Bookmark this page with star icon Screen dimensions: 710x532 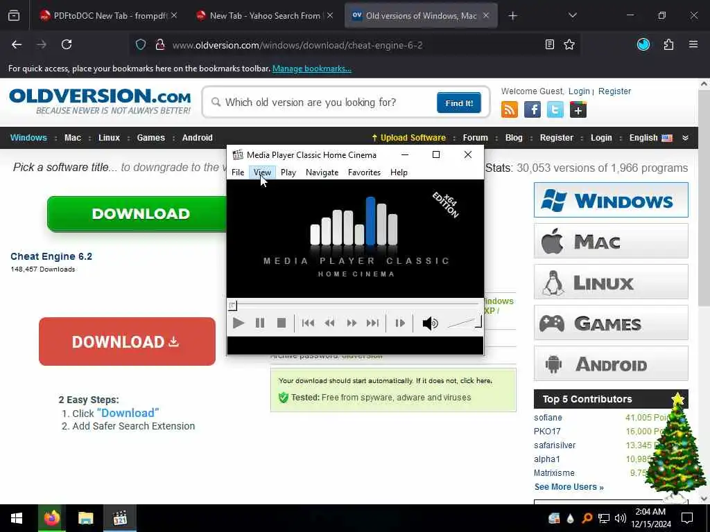(569, 44)
